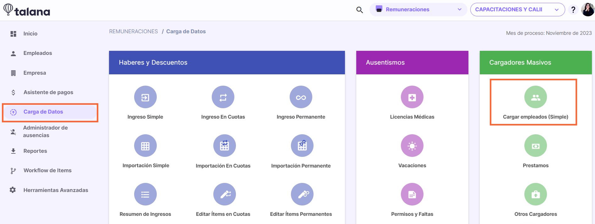Open the Editar Ítems en Cuotas icon

pyautogui.click(x=224, y=194)
